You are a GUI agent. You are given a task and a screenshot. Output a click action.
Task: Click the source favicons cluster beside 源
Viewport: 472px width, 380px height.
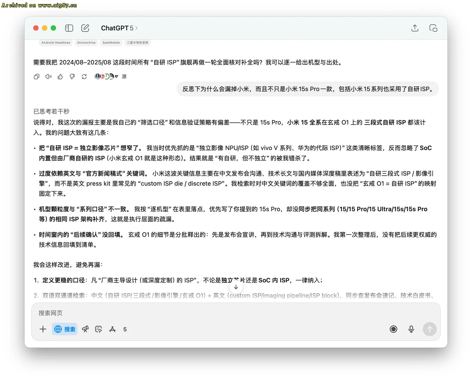106,77
